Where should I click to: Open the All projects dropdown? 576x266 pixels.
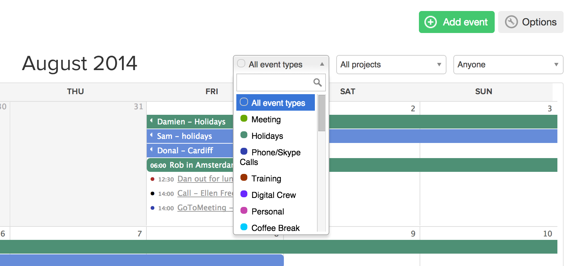coord(391,65)
